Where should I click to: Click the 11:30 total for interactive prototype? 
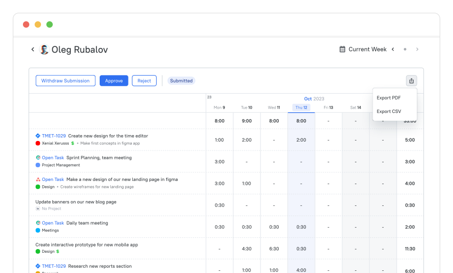tap(410, 249)
